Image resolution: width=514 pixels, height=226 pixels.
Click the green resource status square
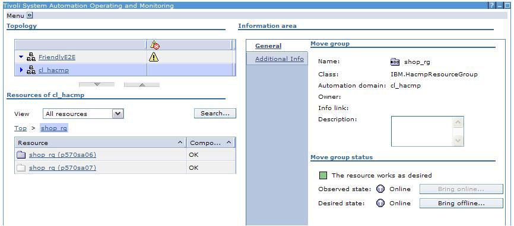click(323, 176)
